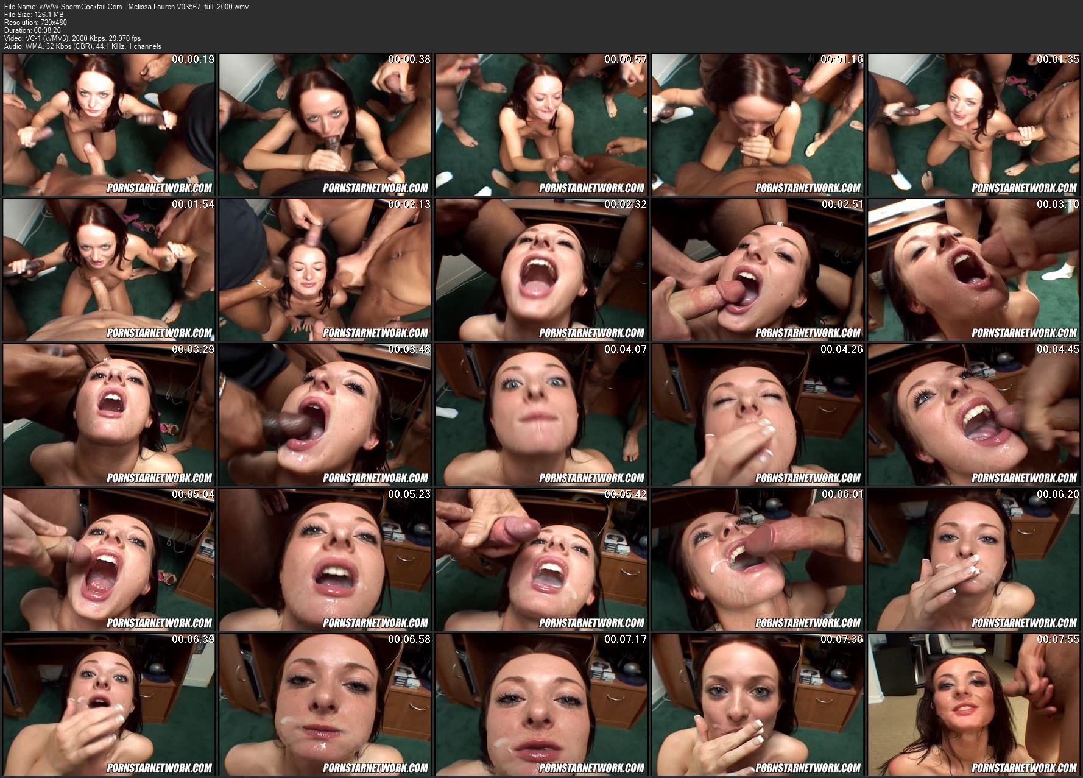Click the "Duration: 00:08:26" header line

[x=32, y=30]
